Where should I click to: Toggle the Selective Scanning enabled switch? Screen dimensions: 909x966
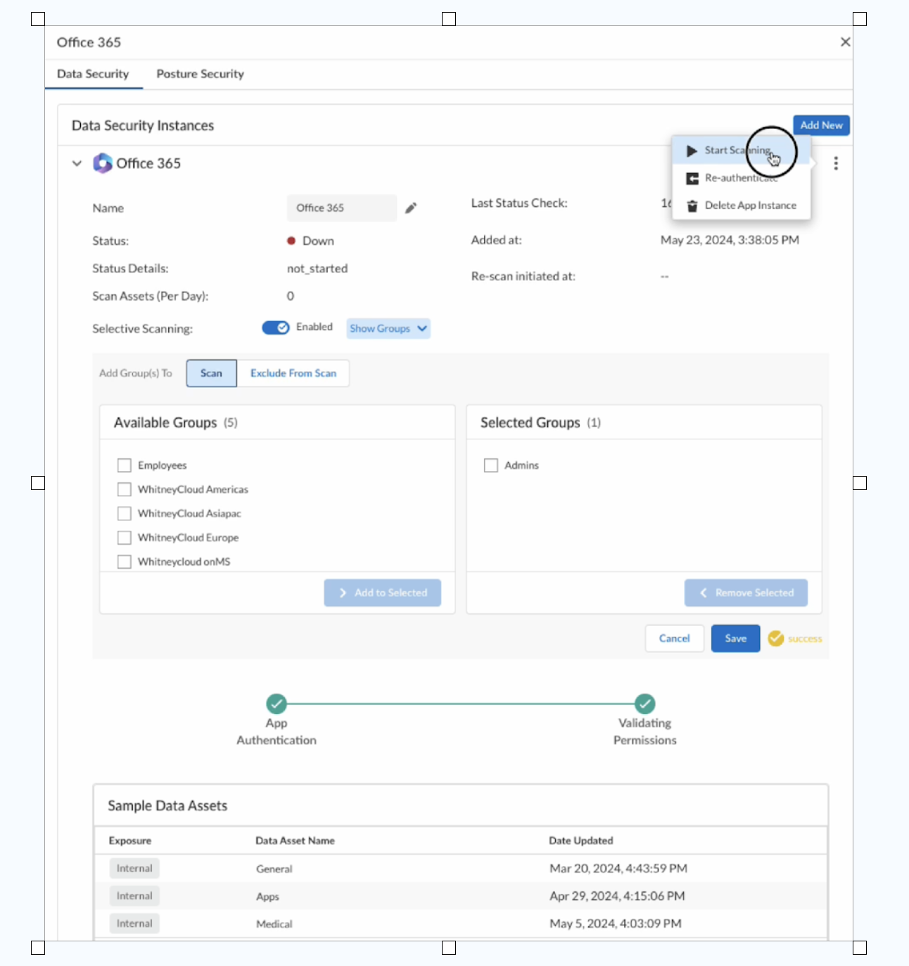pyautogui.click(x=276, y=327)
